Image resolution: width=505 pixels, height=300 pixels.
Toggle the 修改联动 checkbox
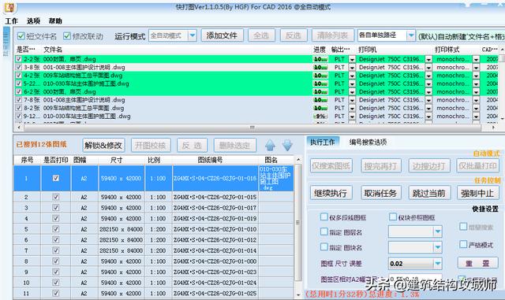[x=67, y=36]
